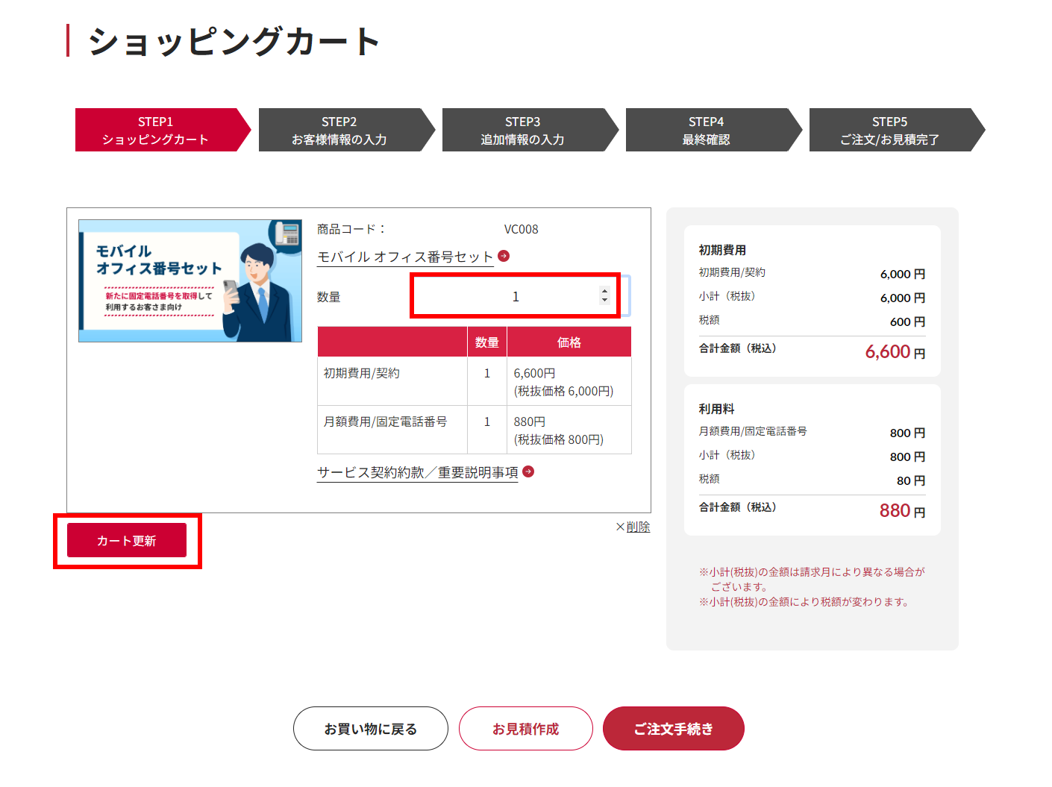Click the モバイルオフィス番号セット product banner image

click(x=190, y=280)
